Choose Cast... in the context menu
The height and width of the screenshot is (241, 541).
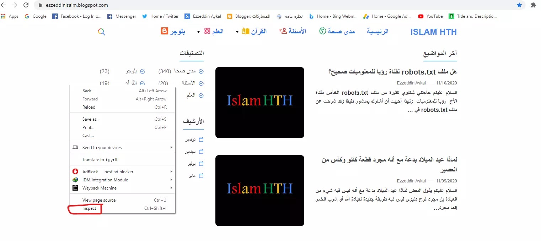coord(123,136)
